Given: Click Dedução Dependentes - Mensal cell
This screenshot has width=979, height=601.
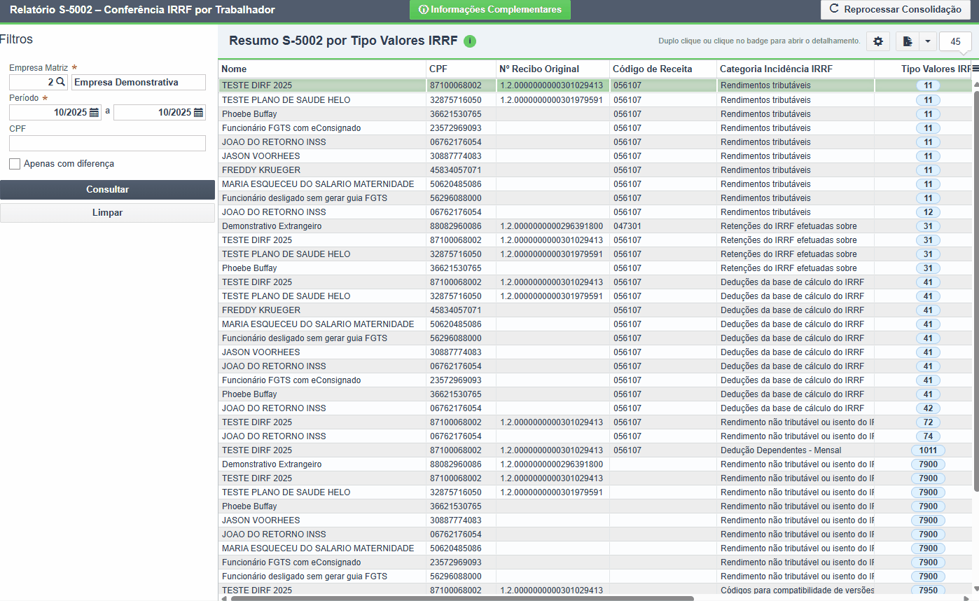Looking at the screenshot, I should [x=796, y=450].
